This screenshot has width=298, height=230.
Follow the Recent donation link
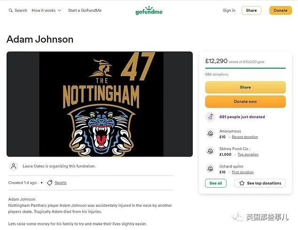pos(245,137)
